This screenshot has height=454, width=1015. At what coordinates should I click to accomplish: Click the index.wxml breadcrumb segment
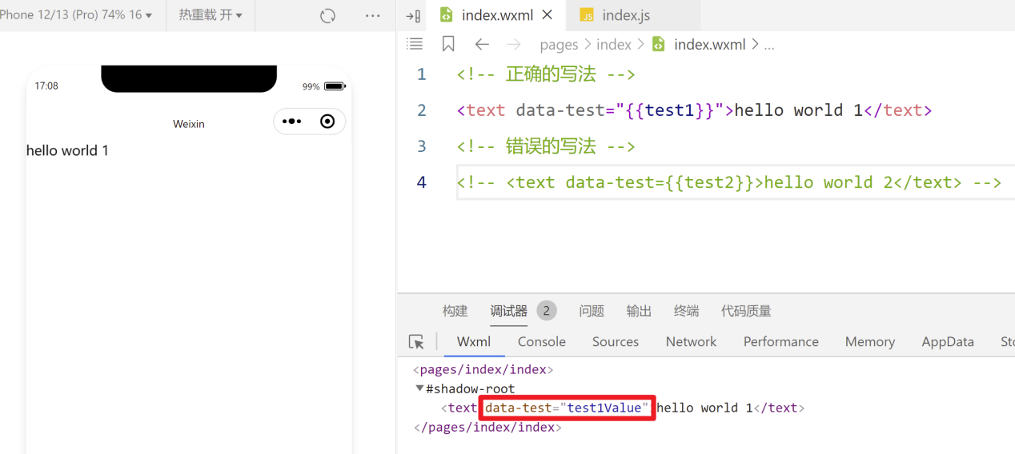pyautogui.click(x=709, y=45)
